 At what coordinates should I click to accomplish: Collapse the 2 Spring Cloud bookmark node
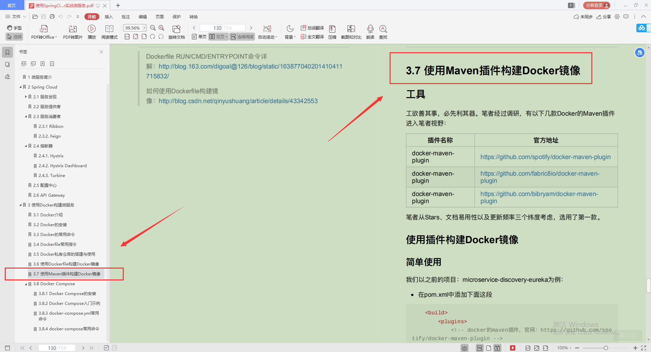pyautogui.click(x=21, y=87)
